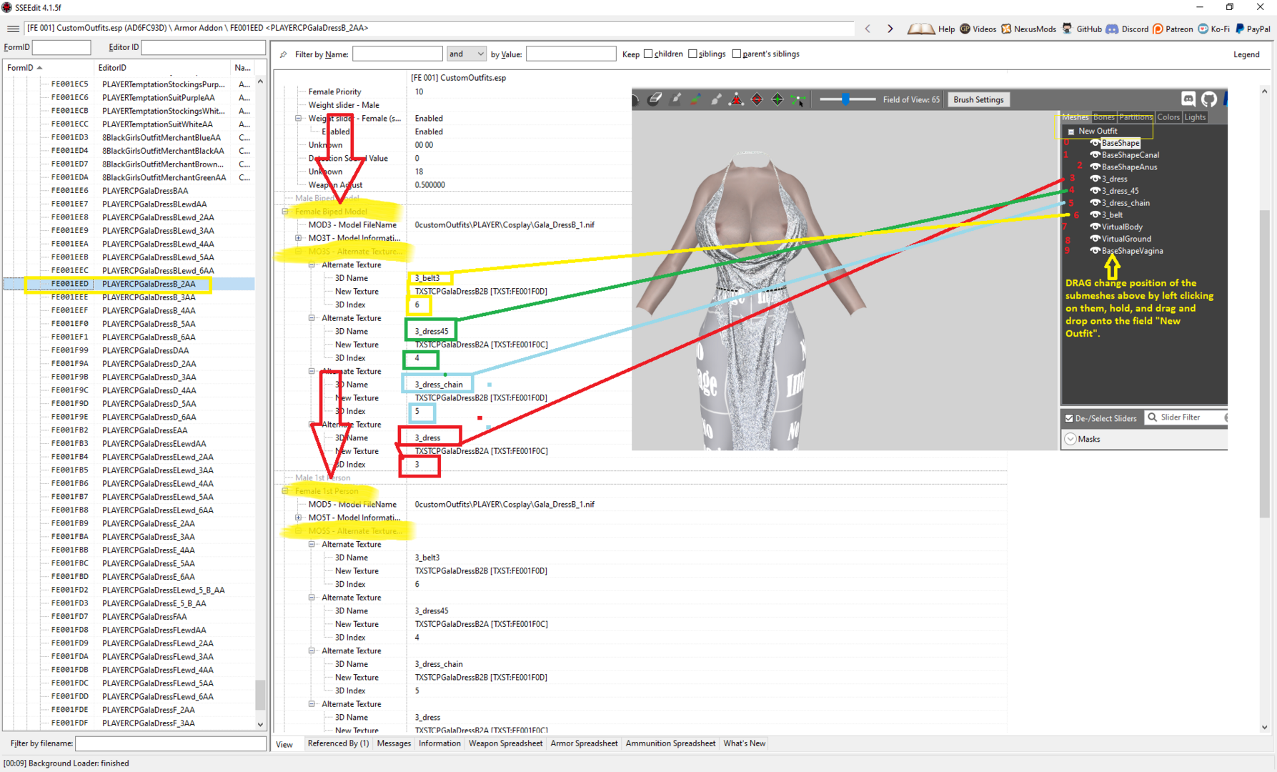Image resolution: width=1277 pixels, height=772 pixels.
Task: Open the Weapon Spreadsheet tab
Action: point(505,743)
